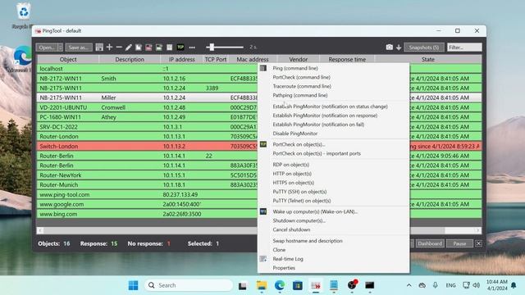Choose HTTP on object(s)
Screen dimensions: 525x295
click(292, 174)
